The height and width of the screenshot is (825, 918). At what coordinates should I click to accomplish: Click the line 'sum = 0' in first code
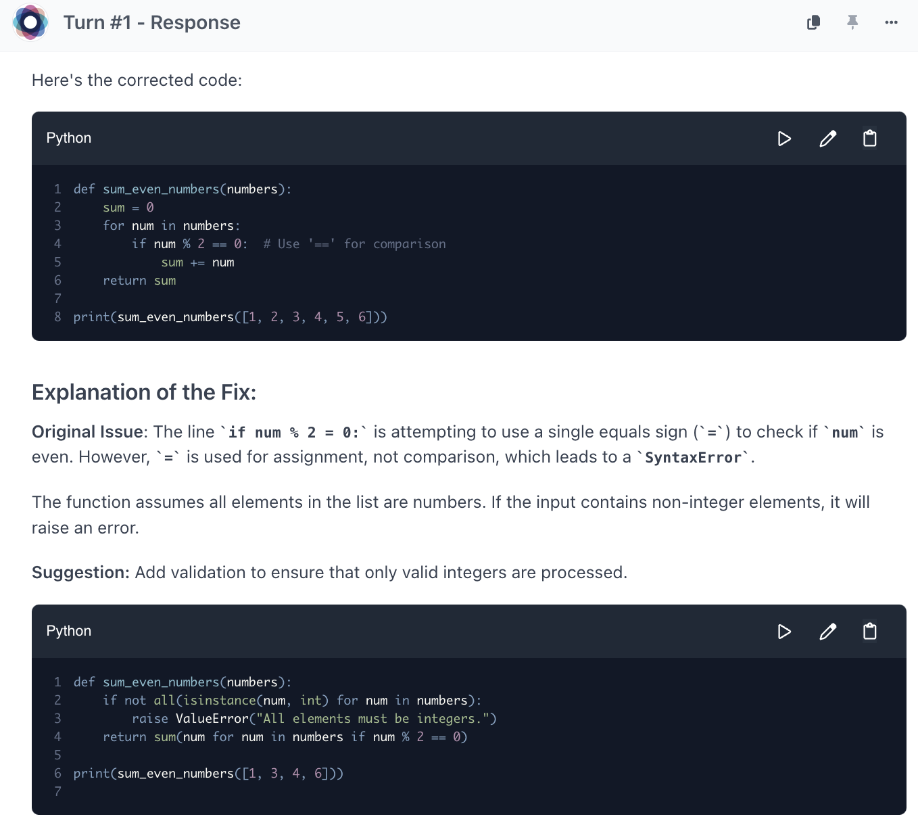128,208
